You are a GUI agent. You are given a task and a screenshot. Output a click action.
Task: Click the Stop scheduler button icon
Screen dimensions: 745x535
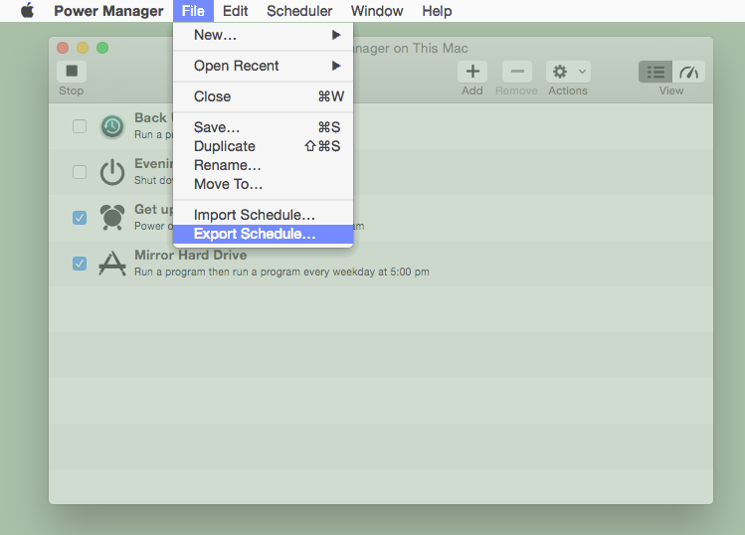(72, 72)
